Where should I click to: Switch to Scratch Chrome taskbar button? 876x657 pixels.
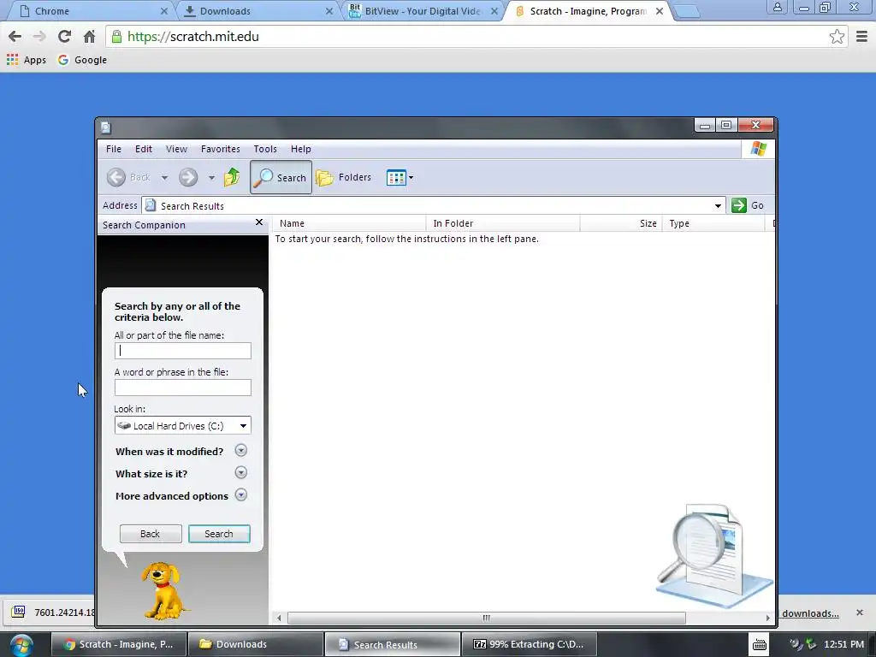(x=118, y=644)
